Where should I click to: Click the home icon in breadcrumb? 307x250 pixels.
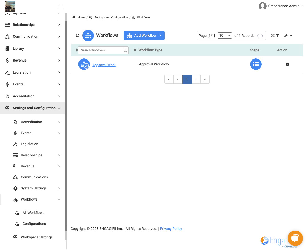tap(74, 17)
